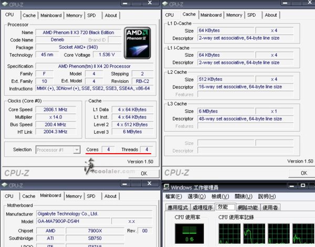Click the Cores count field
This screenshot has height=247, width=315.
pos(108,149)
